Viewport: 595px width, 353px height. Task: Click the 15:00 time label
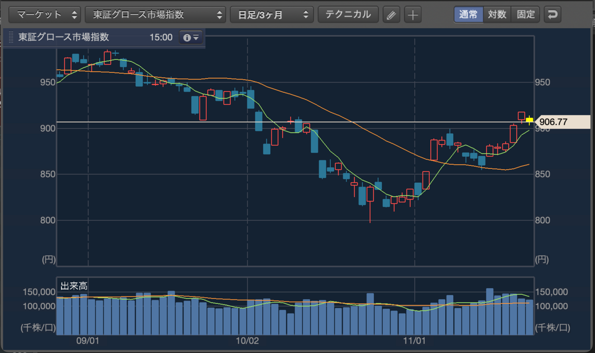click(161, 37)
